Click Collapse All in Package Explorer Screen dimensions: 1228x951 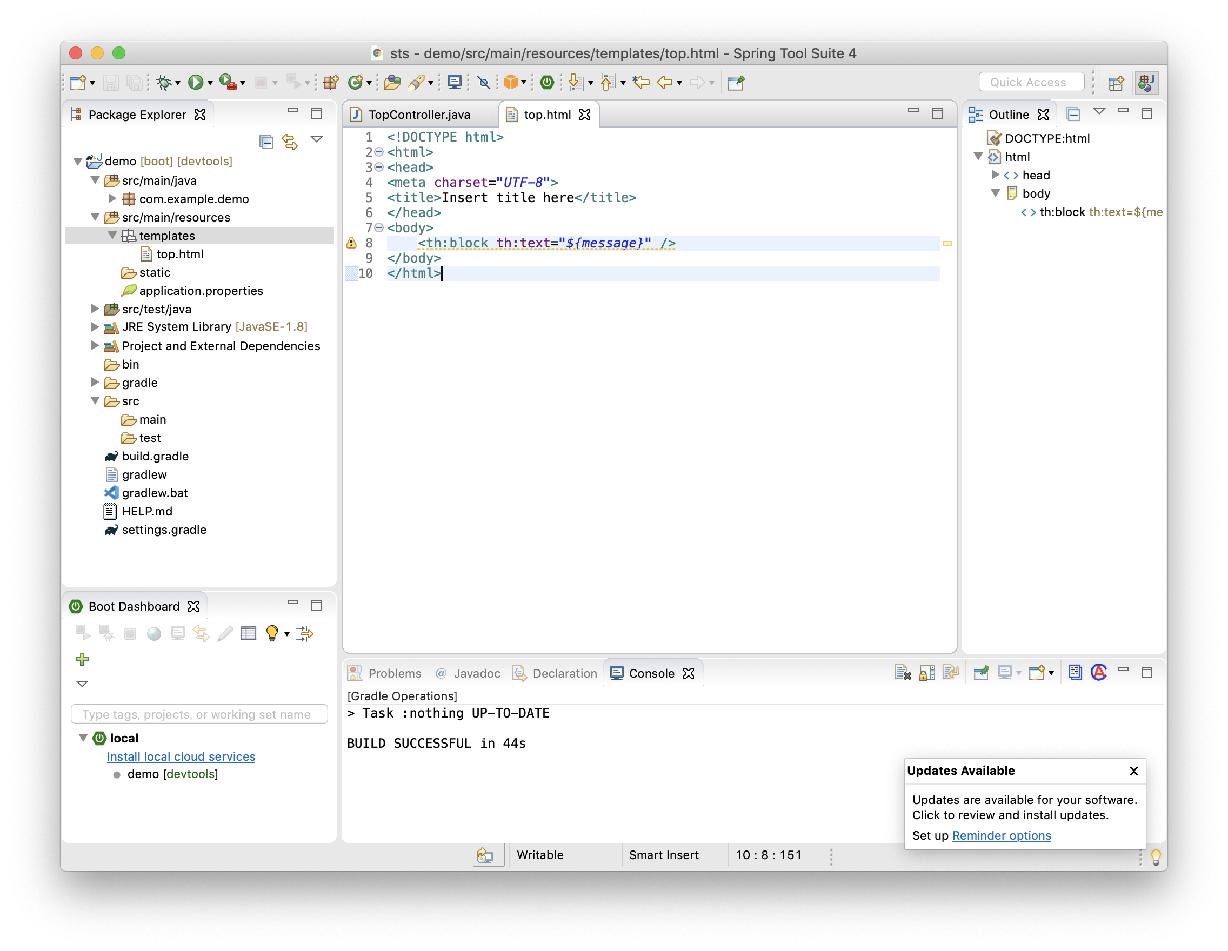[266, 142]
